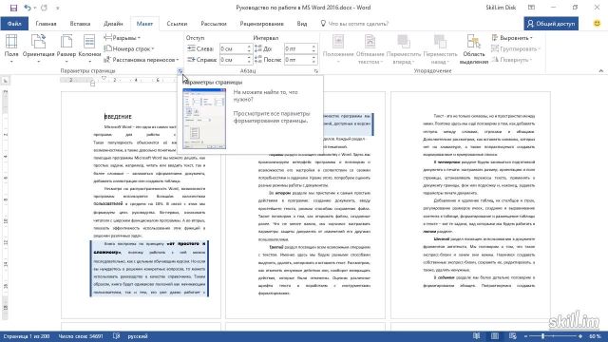Switch to Print Layout view

point(494,335)
